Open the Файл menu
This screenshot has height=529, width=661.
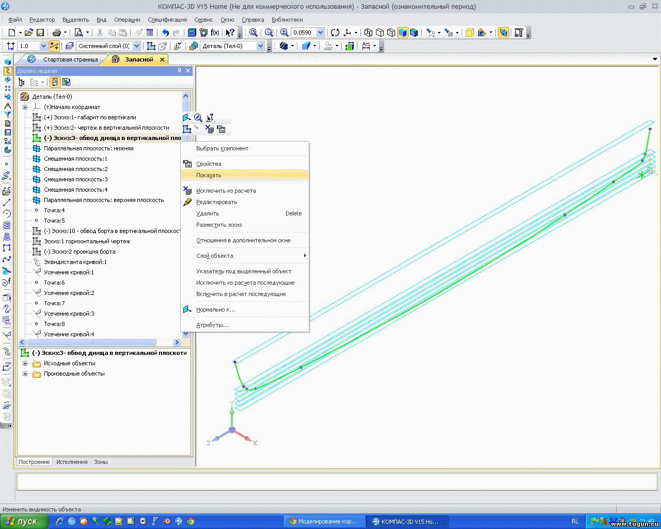(x=15, y=20)
